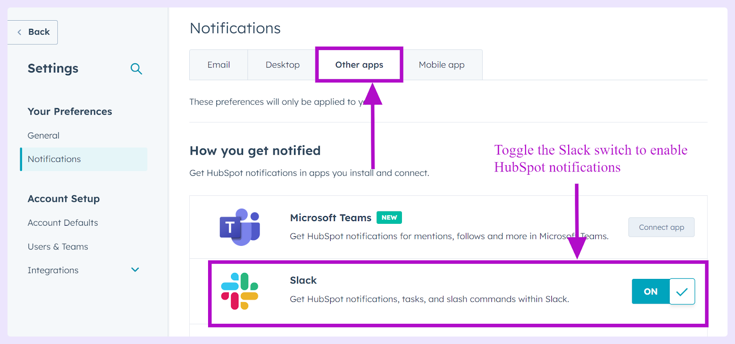Click the checkmark on the Slack switch
Screen dimensions: 735x344
coord(682,291)
